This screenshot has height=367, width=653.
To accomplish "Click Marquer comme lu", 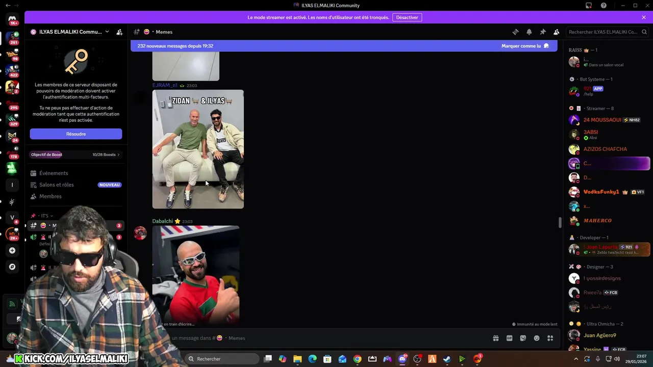I will (525, 46).
